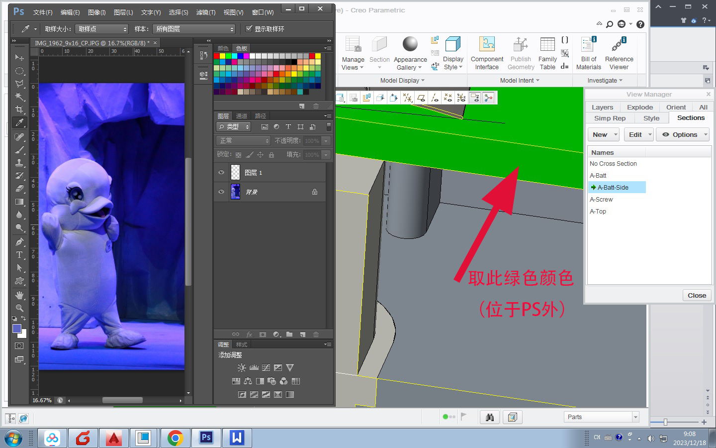Select the Healing Brush tool
The width and height of the screenshot is (716, 448).
(x=19, y=137)
